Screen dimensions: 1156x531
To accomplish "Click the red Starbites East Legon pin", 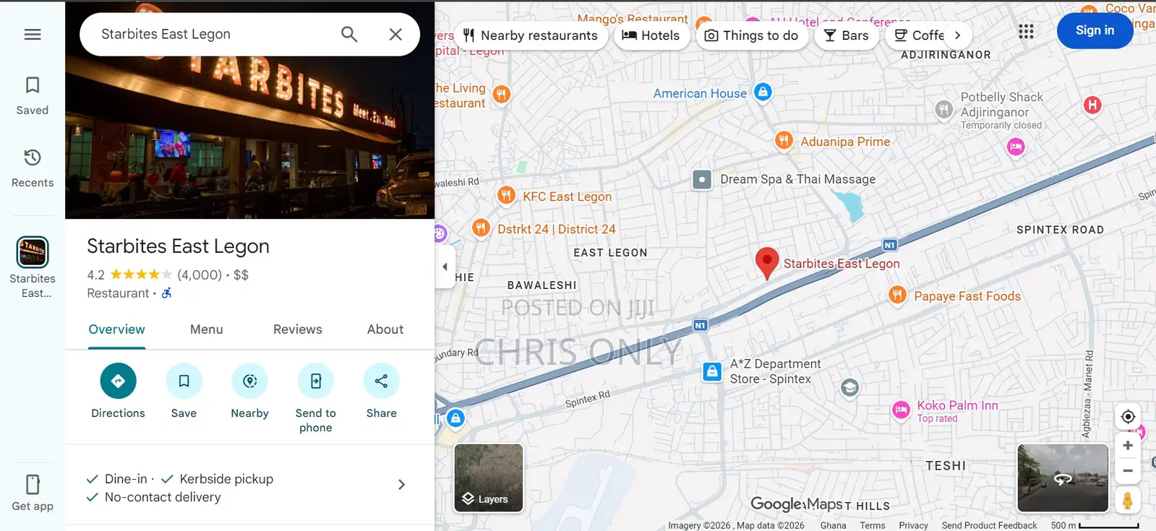I will click(767, 263).
